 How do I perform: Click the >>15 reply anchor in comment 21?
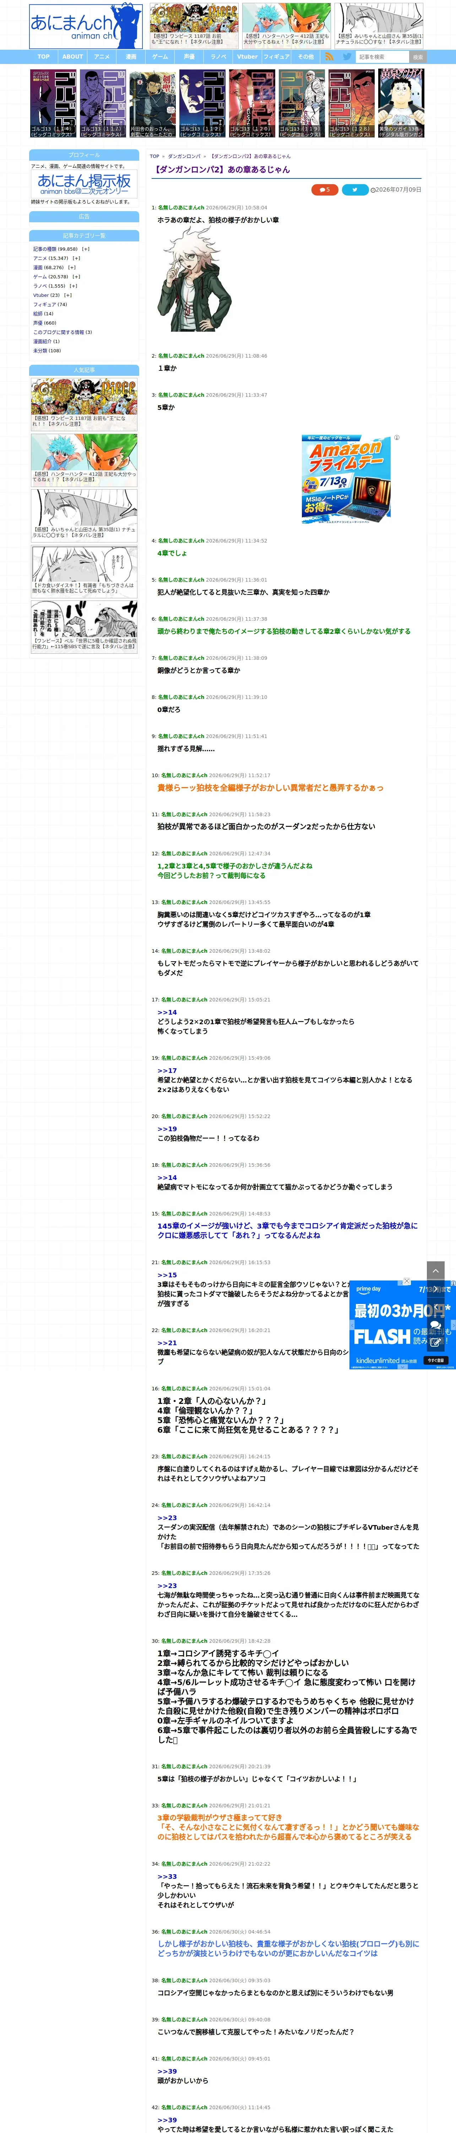pos(167,1275)
